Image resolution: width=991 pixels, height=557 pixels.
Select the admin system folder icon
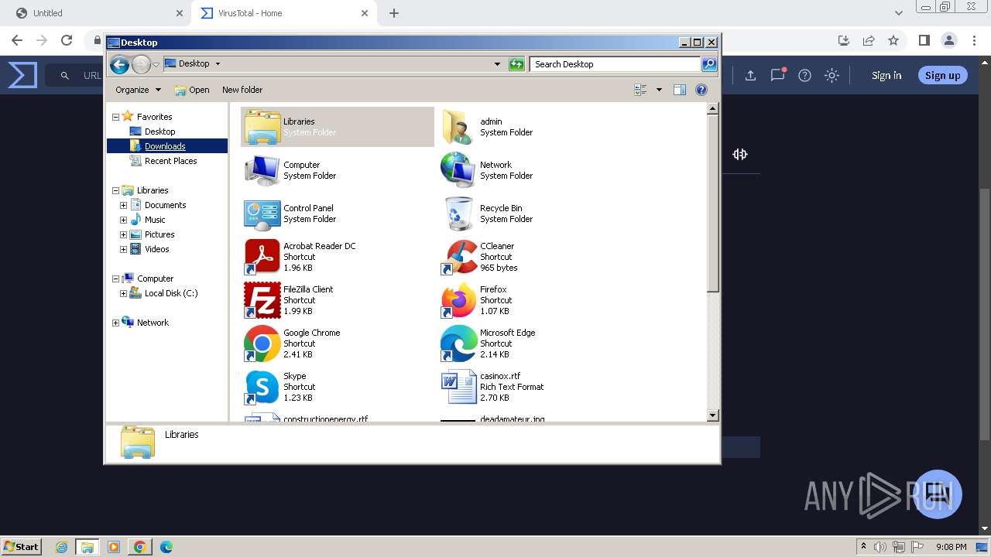458,127
